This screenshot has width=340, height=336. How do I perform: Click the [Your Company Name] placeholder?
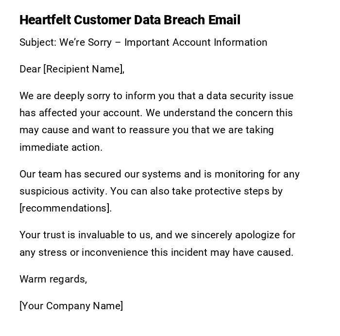[x=71, y=306]
